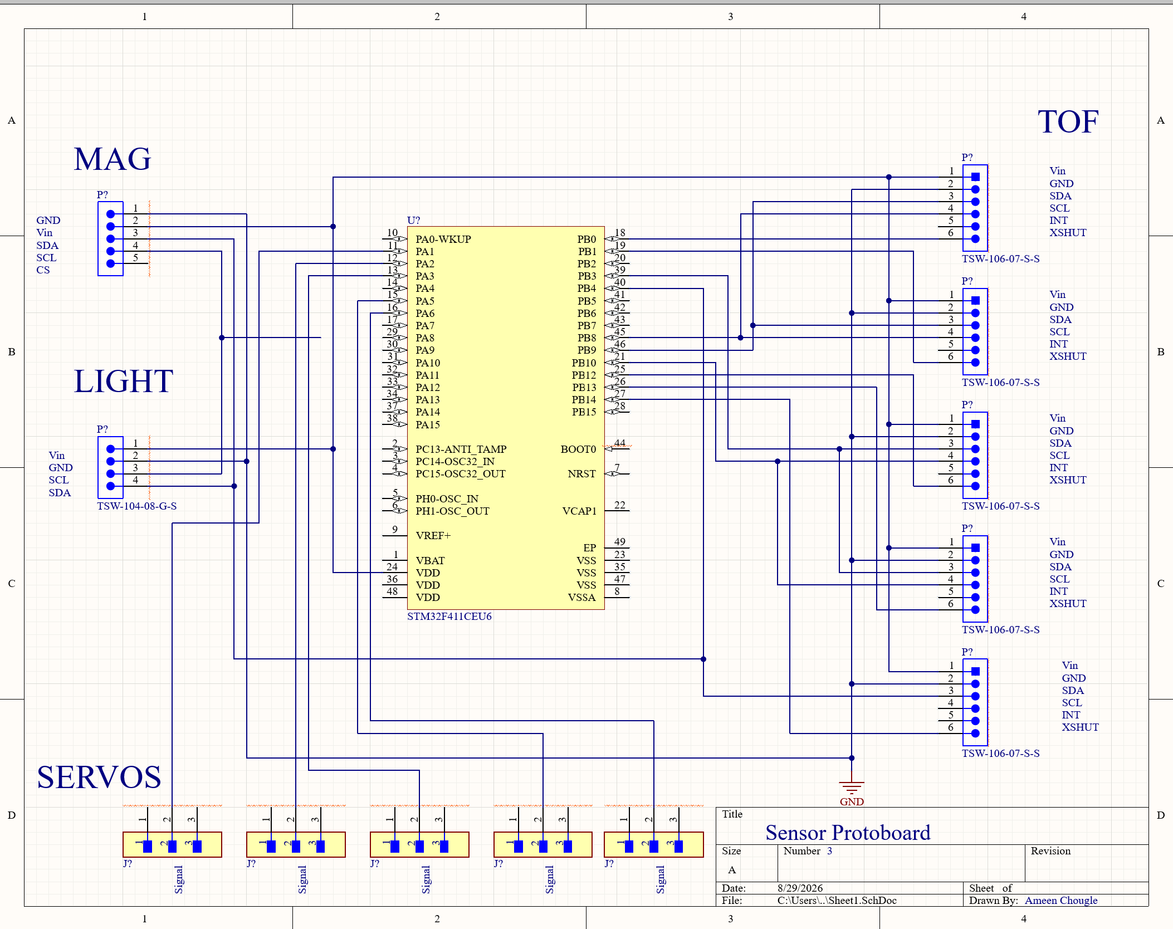
Task: Click the PA1 pin label
Action: [425, 252]
